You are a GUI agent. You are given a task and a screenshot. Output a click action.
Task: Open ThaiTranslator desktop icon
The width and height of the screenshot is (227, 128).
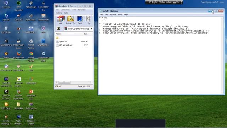[43, 17]
